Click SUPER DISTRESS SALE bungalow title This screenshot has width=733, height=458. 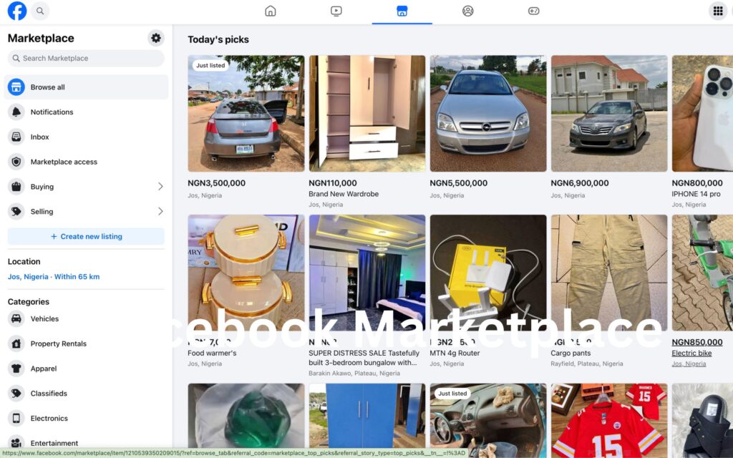click(364, 358)
